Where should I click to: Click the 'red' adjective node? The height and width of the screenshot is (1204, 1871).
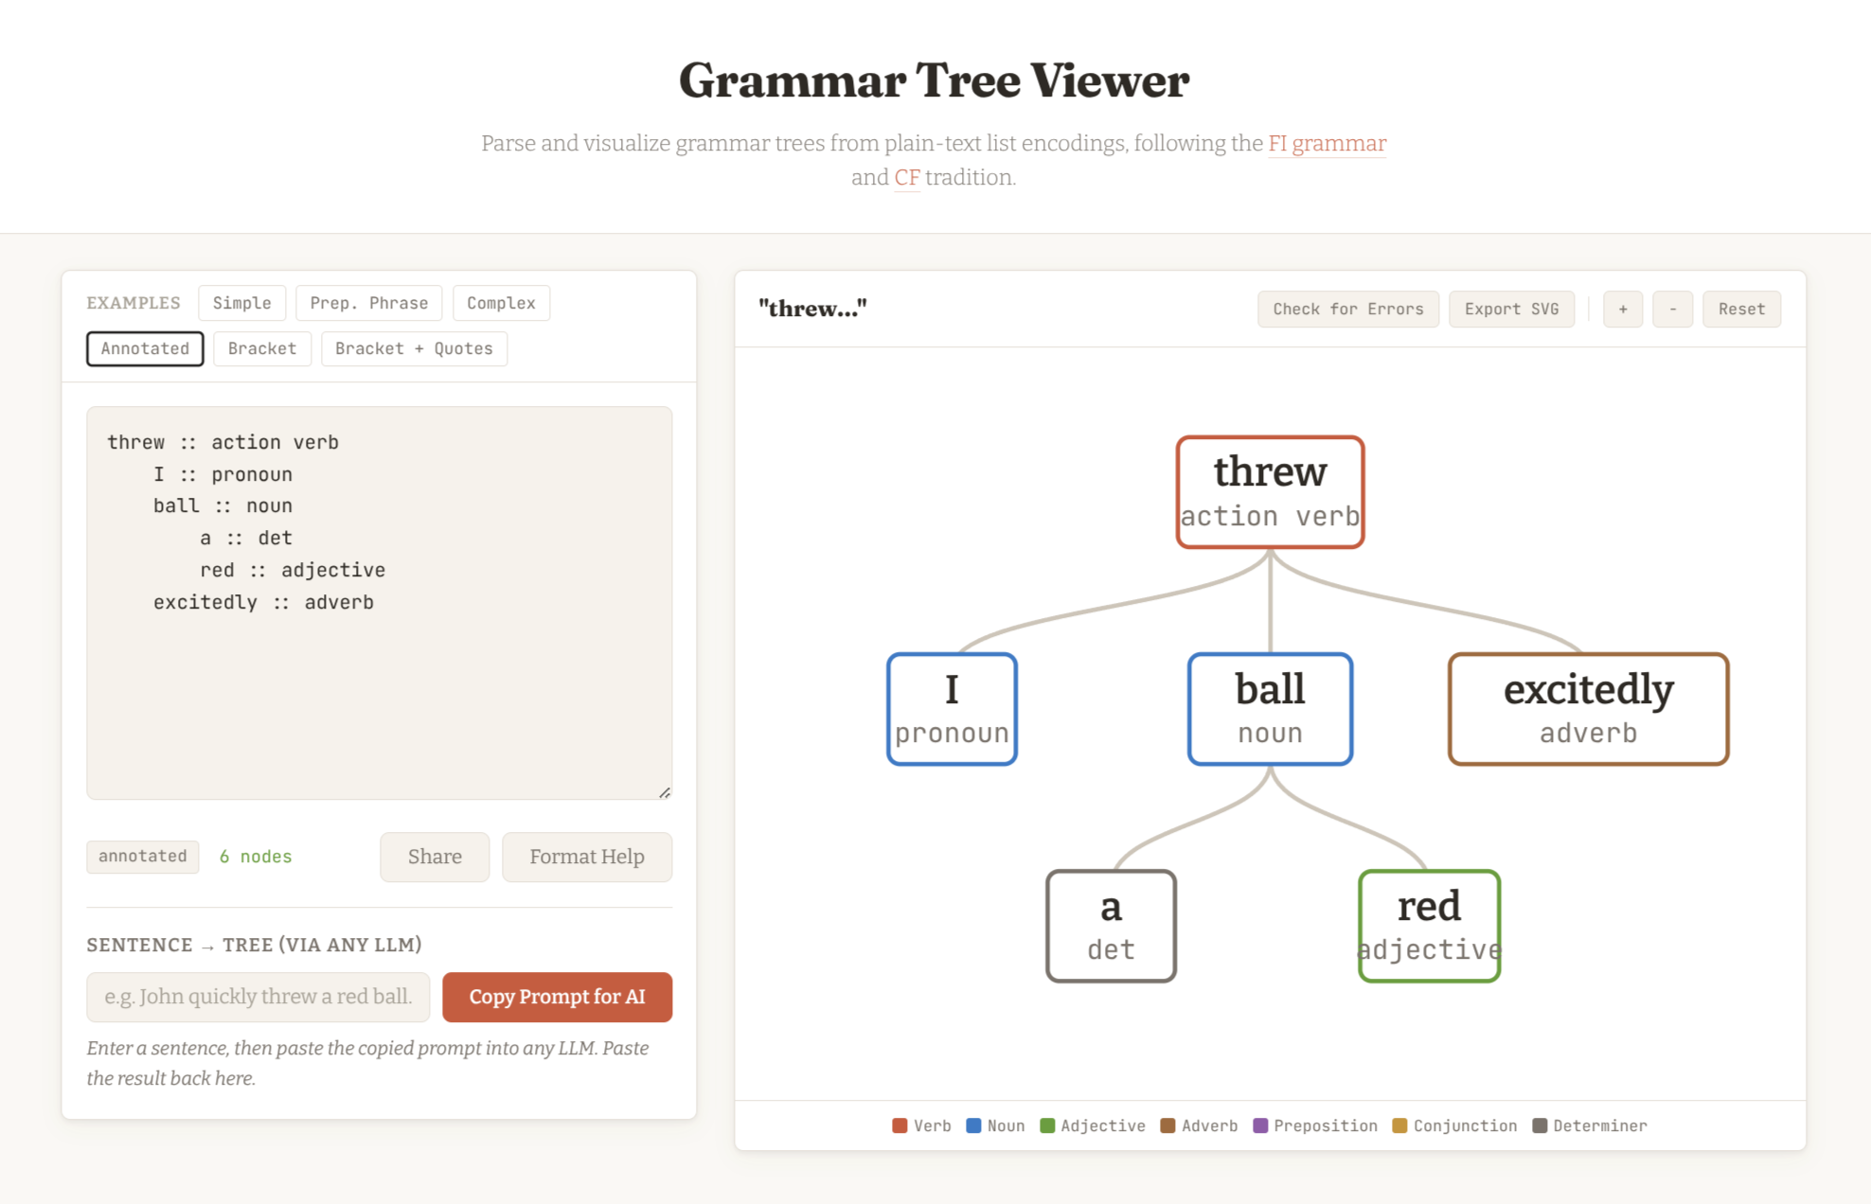click(x=1429, y=926)
